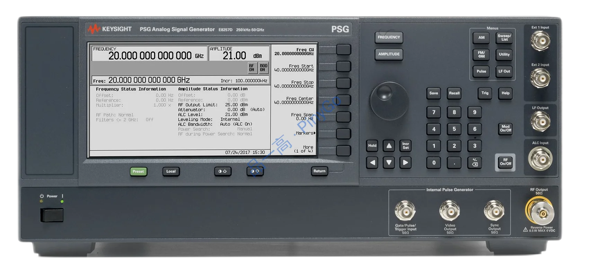The height and width of the screenshot is (270, 589).
Task: Tap numeric key 3
Action: click(x=475, y=146)
